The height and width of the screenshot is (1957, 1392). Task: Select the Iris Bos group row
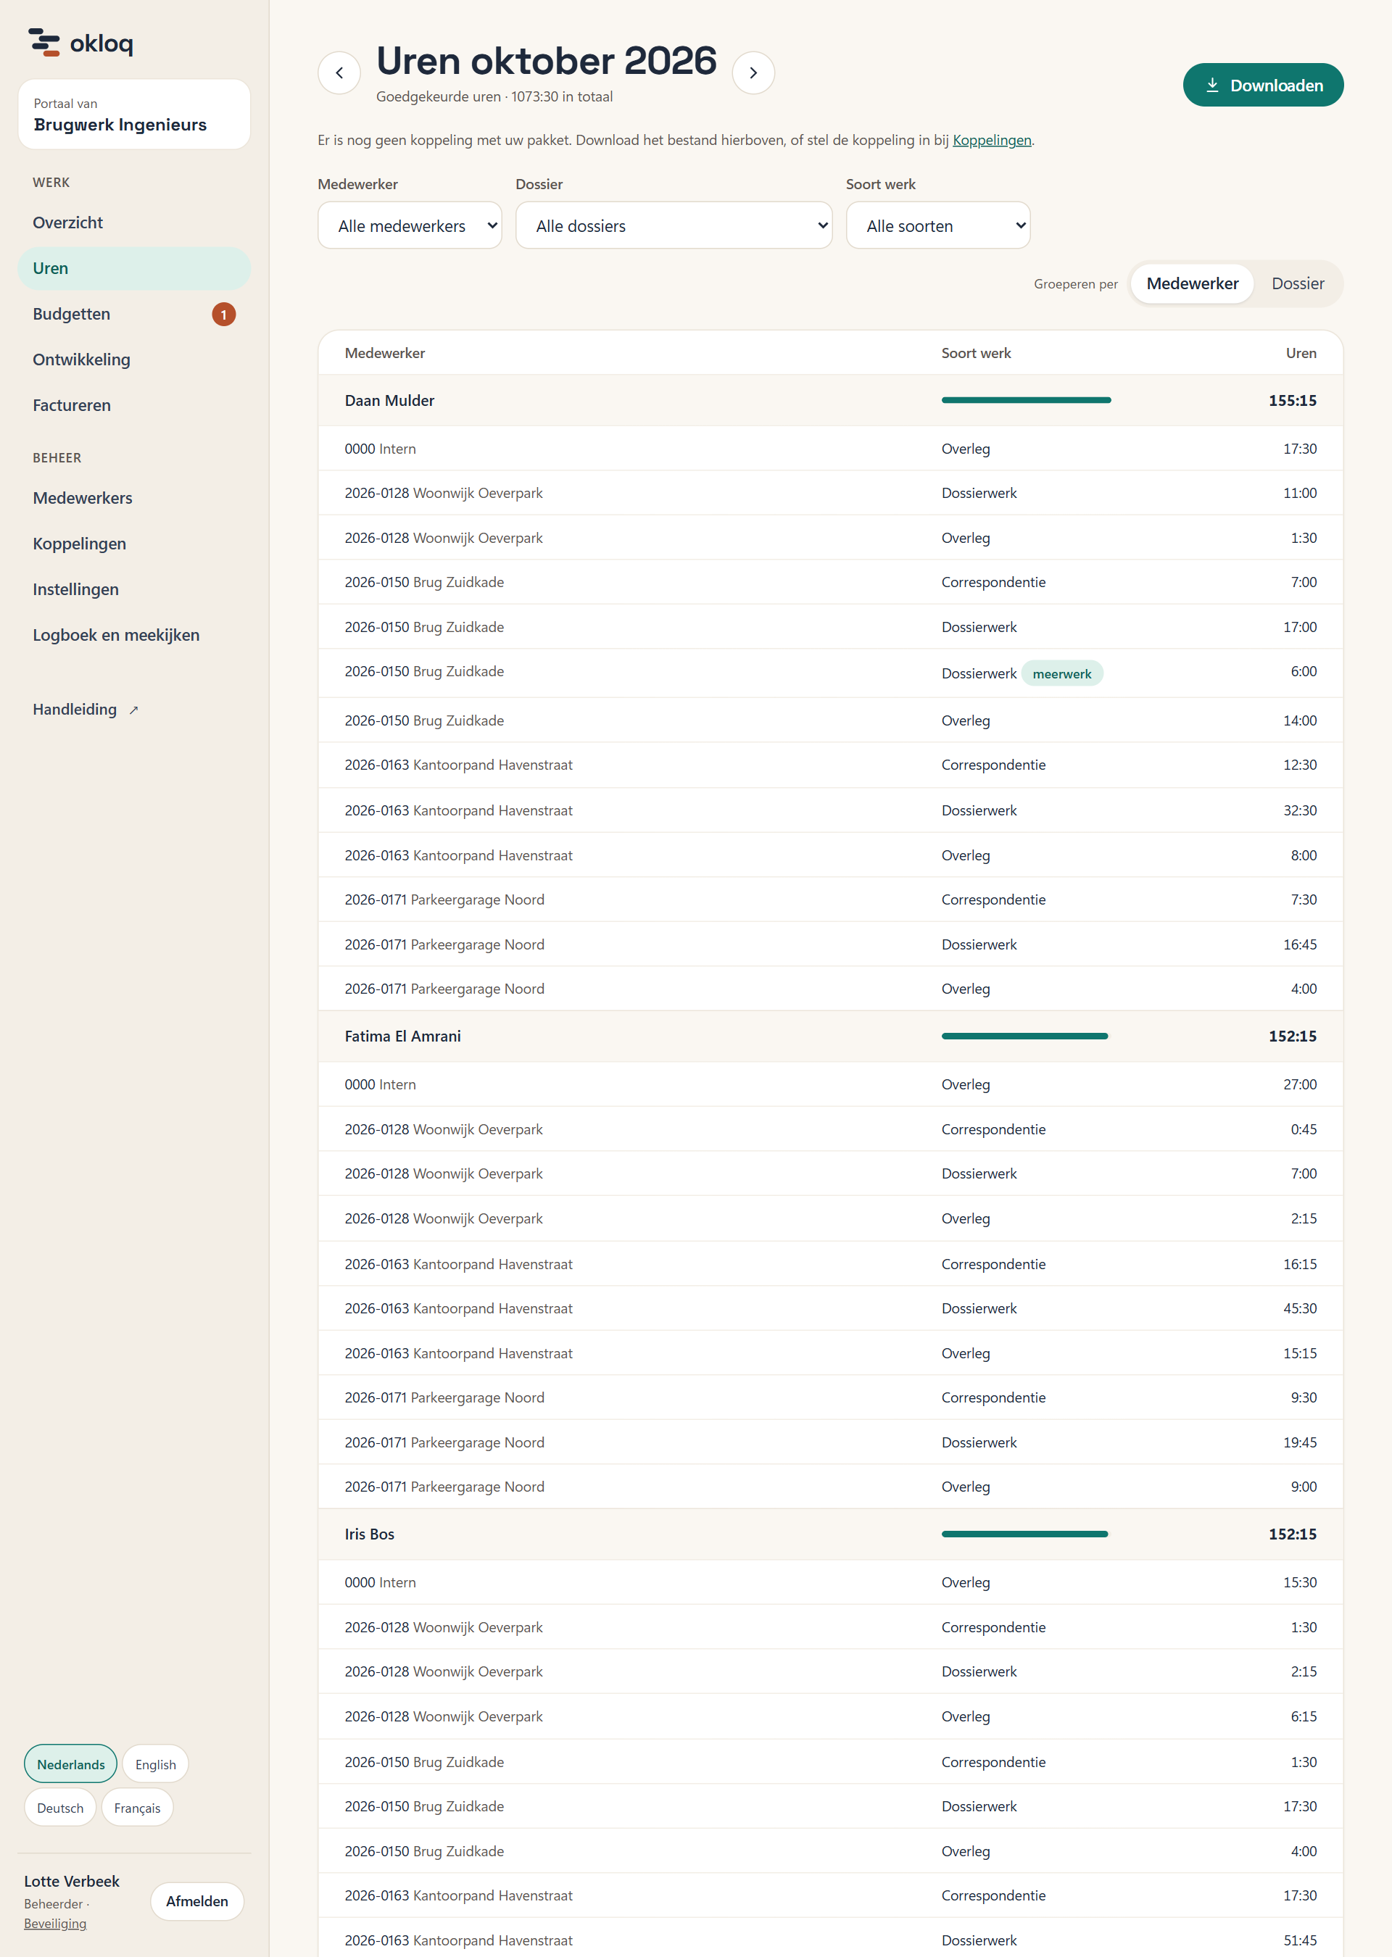pos(829,1534)
